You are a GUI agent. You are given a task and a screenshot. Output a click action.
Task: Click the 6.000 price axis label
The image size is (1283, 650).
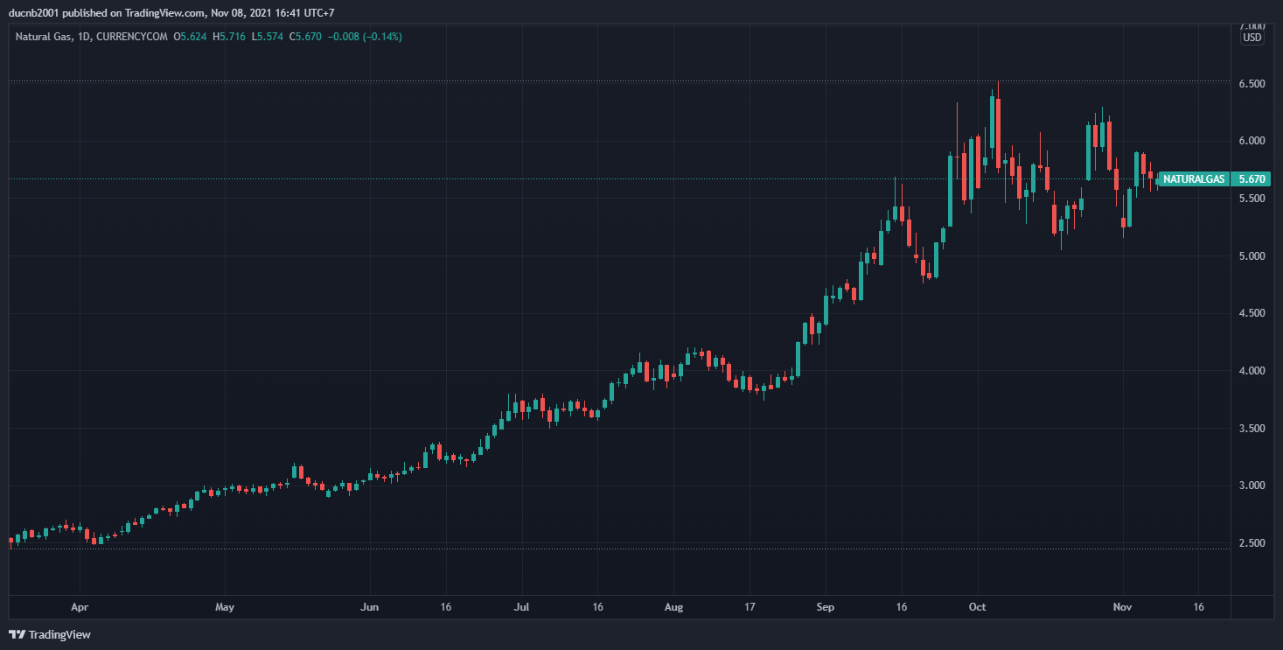[x=1254, y=141]
